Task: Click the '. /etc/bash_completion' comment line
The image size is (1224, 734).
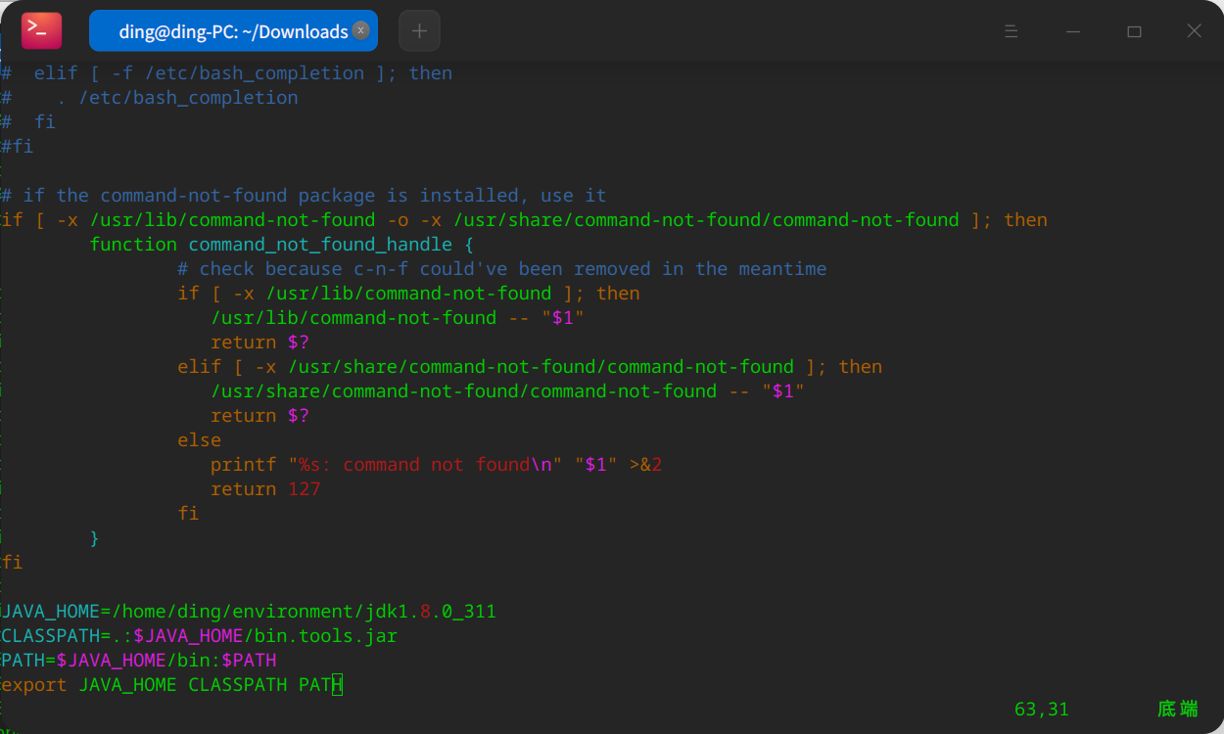Action: coord(150,98)
